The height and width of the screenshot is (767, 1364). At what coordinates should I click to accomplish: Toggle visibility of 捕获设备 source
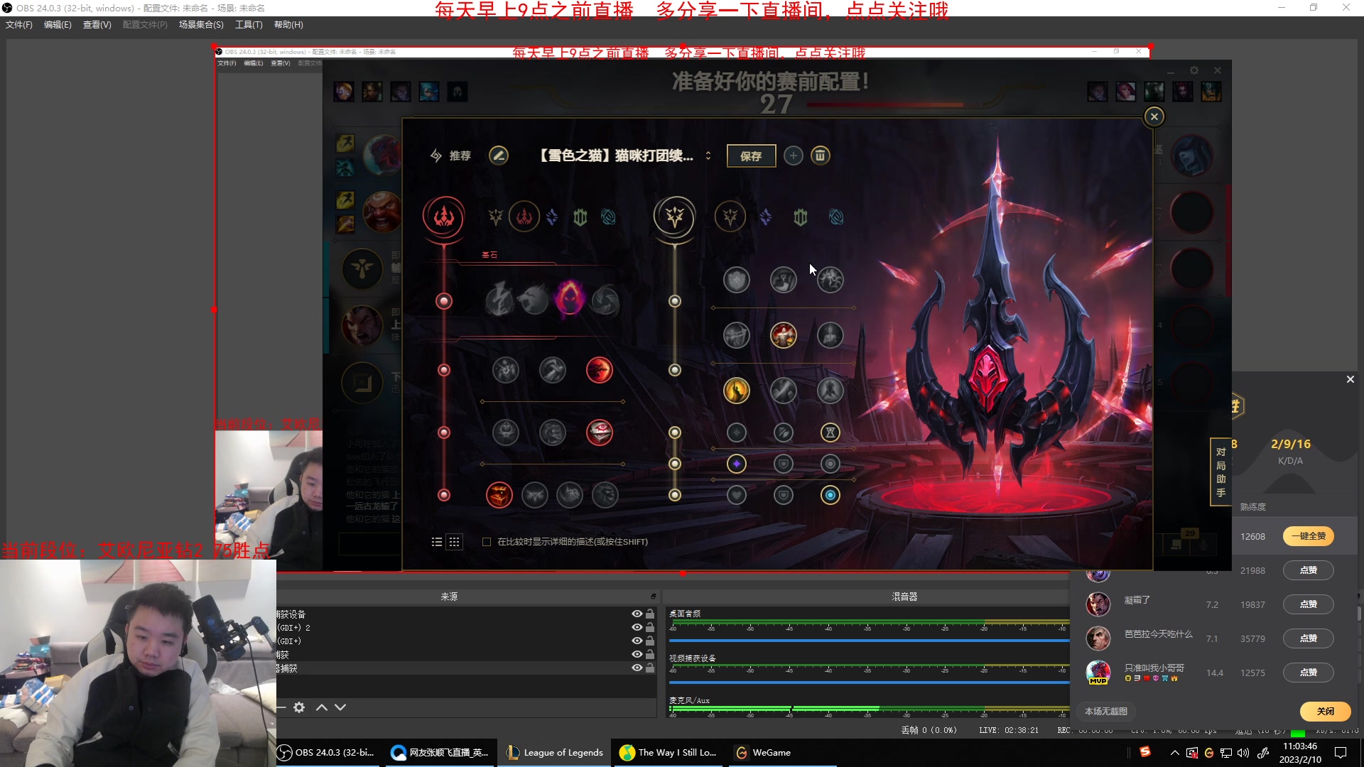pyautogui.click(x=637, y=614)
